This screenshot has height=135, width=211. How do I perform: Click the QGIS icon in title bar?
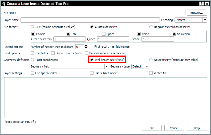coord(4,3)
